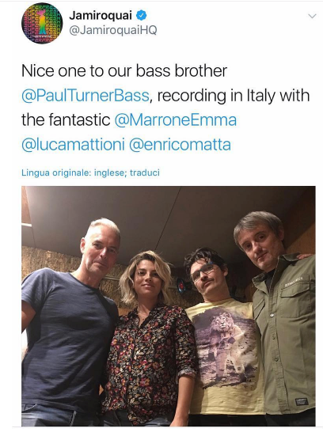
Task: Click the 'the fantastic' tweet text
Action: (x=66, y=119)
